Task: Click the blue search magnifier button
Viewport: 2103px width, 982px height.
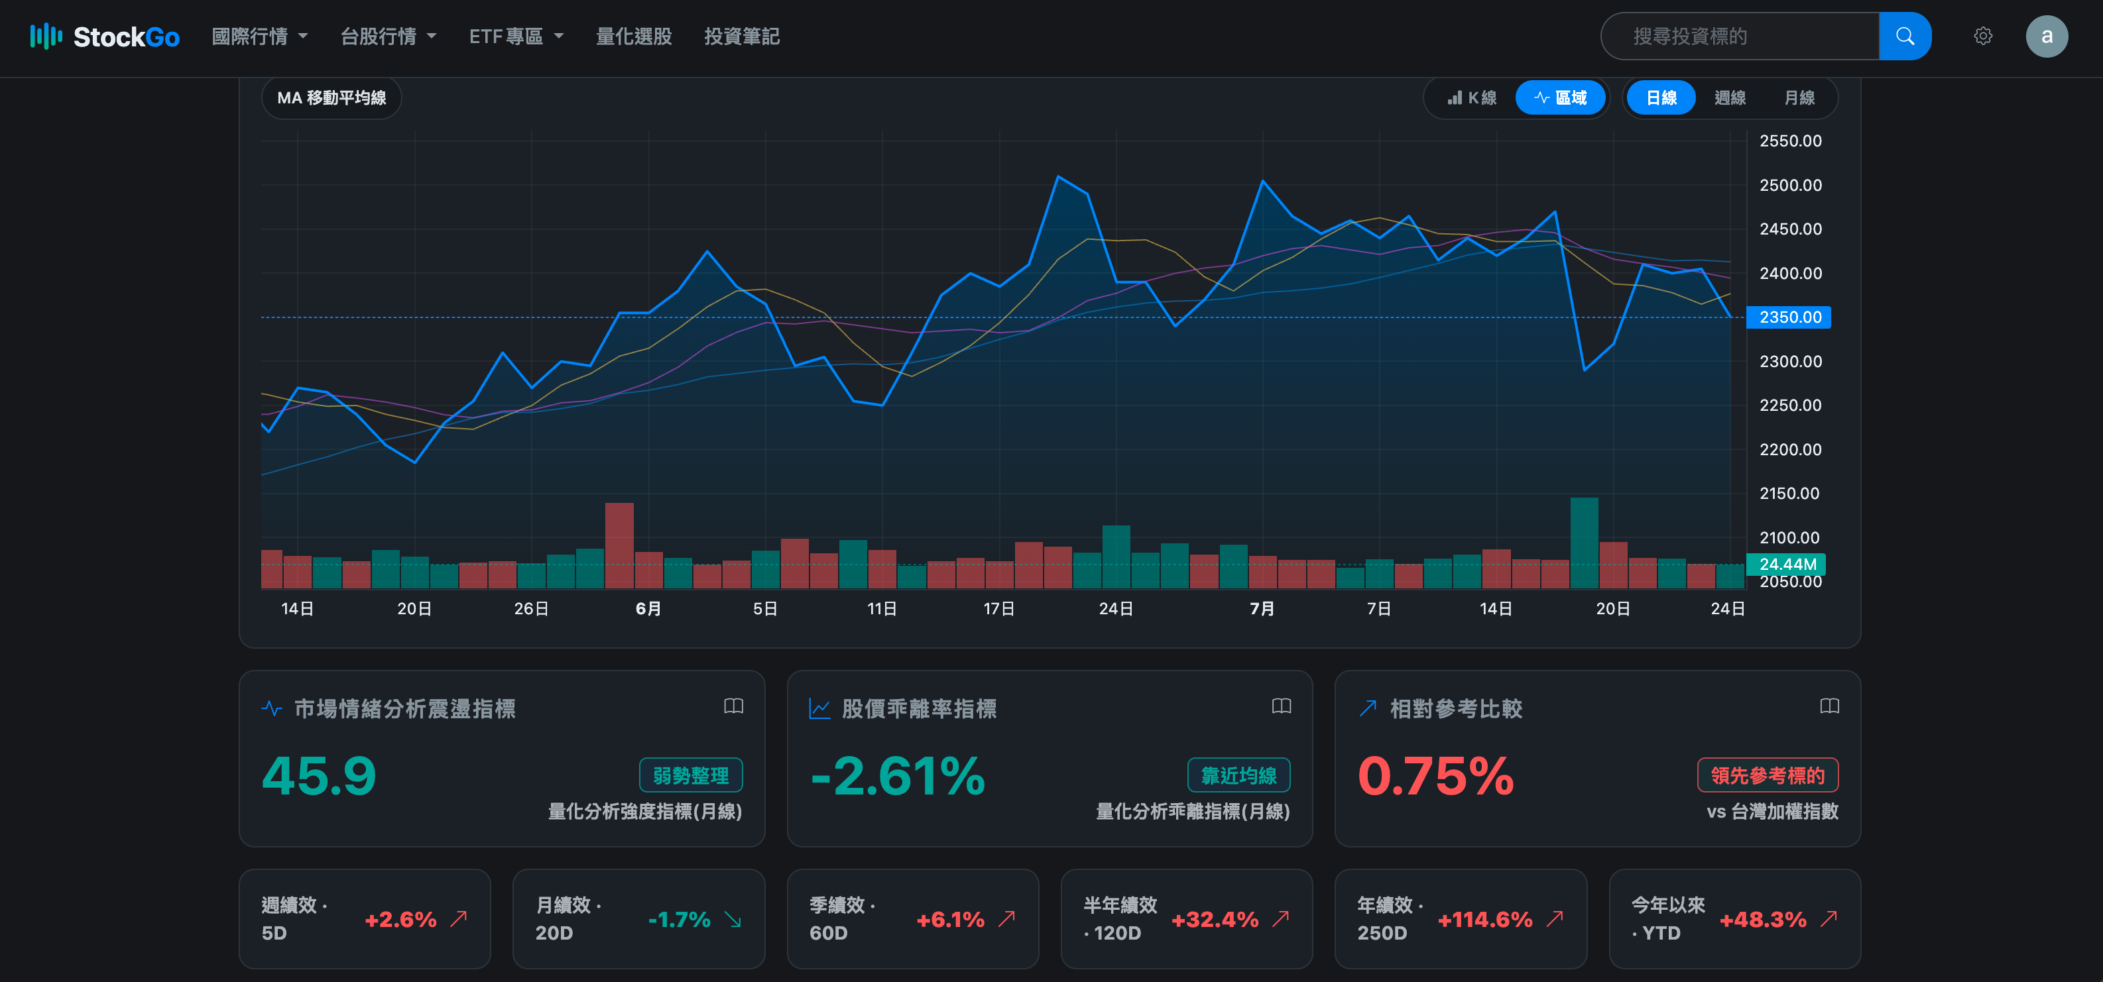Action: click(1905, 36)
